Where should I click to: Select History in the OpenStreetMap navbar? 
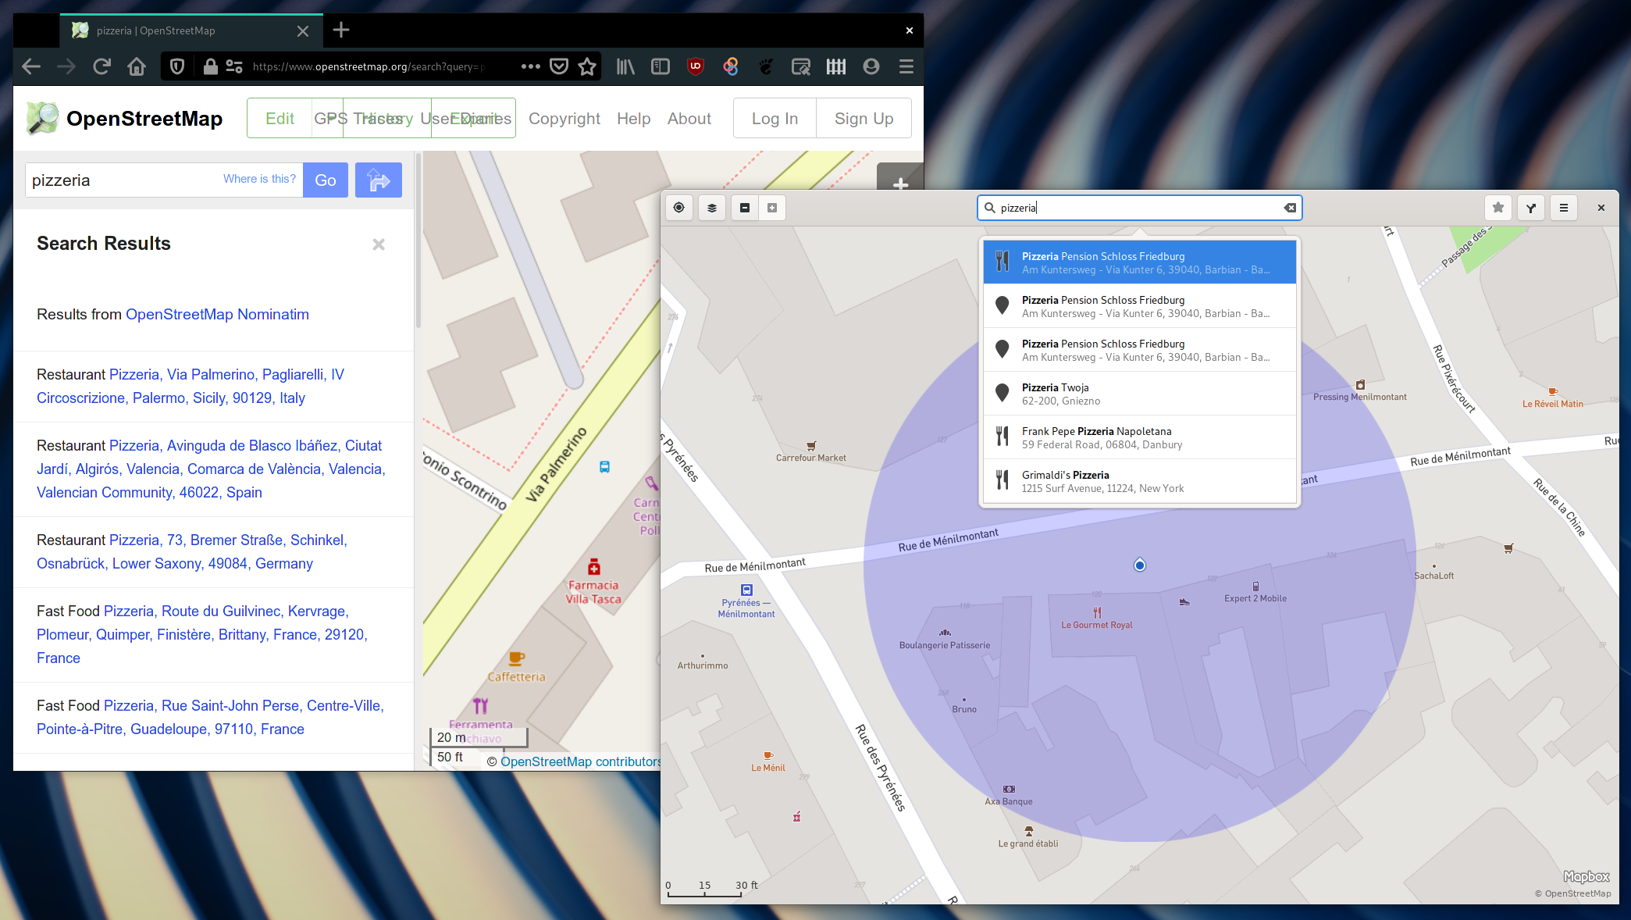point(386,118)
